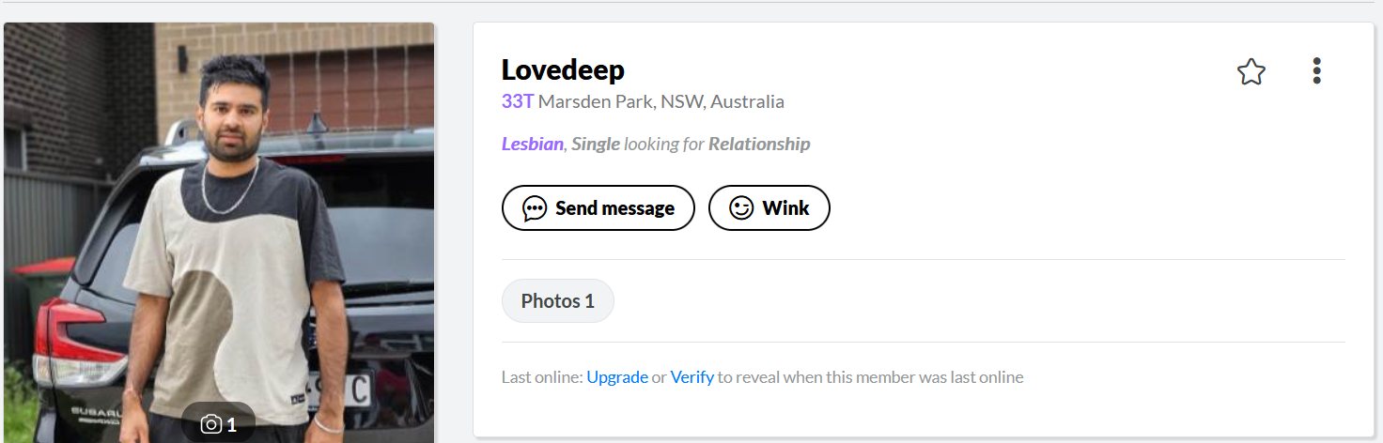Click the winking face icon

[x=741, y=208]
